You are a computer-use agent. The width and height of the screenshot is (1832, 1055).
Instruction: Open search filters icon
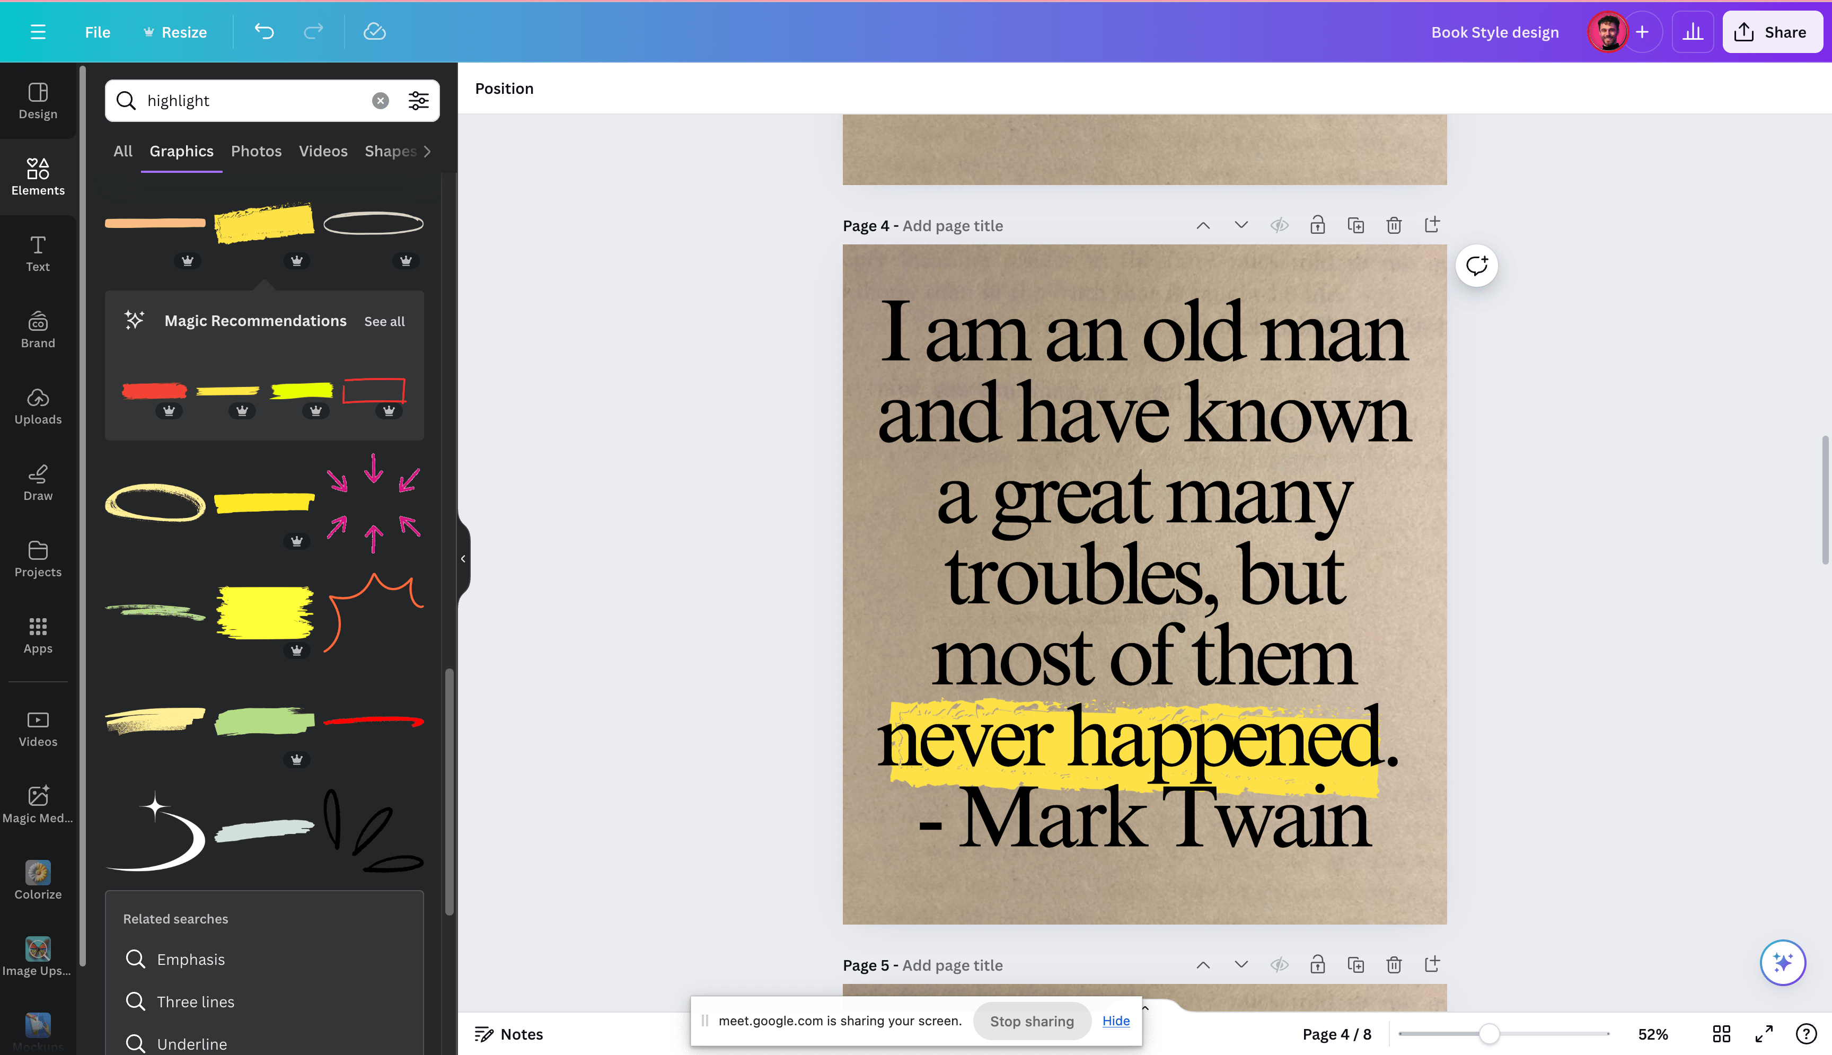(419, 101)
